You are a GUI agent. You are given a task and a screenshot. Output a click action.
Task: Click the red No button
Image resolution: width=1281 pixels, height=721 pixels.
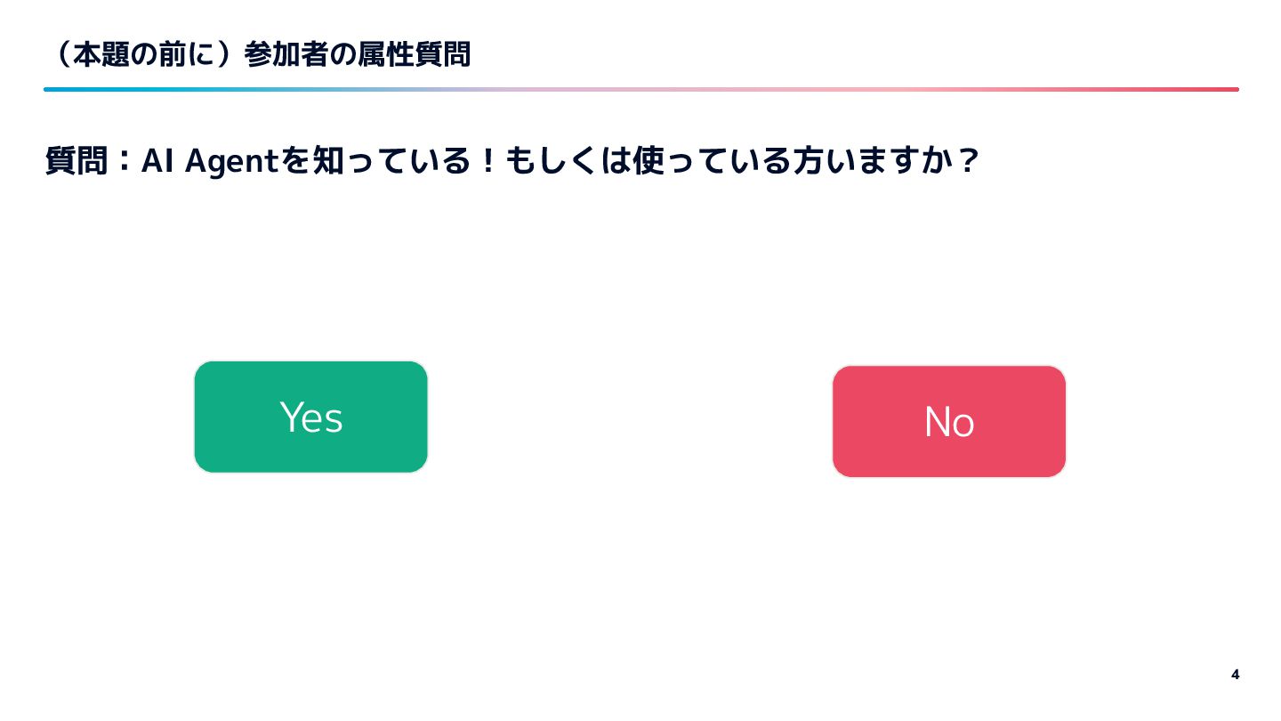pyautogui.click(x=949, y=421)
